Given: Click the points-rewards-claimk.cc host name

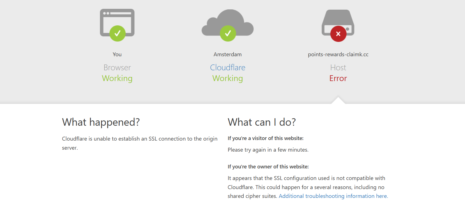Looking at the screenshot, I should 338,54.
